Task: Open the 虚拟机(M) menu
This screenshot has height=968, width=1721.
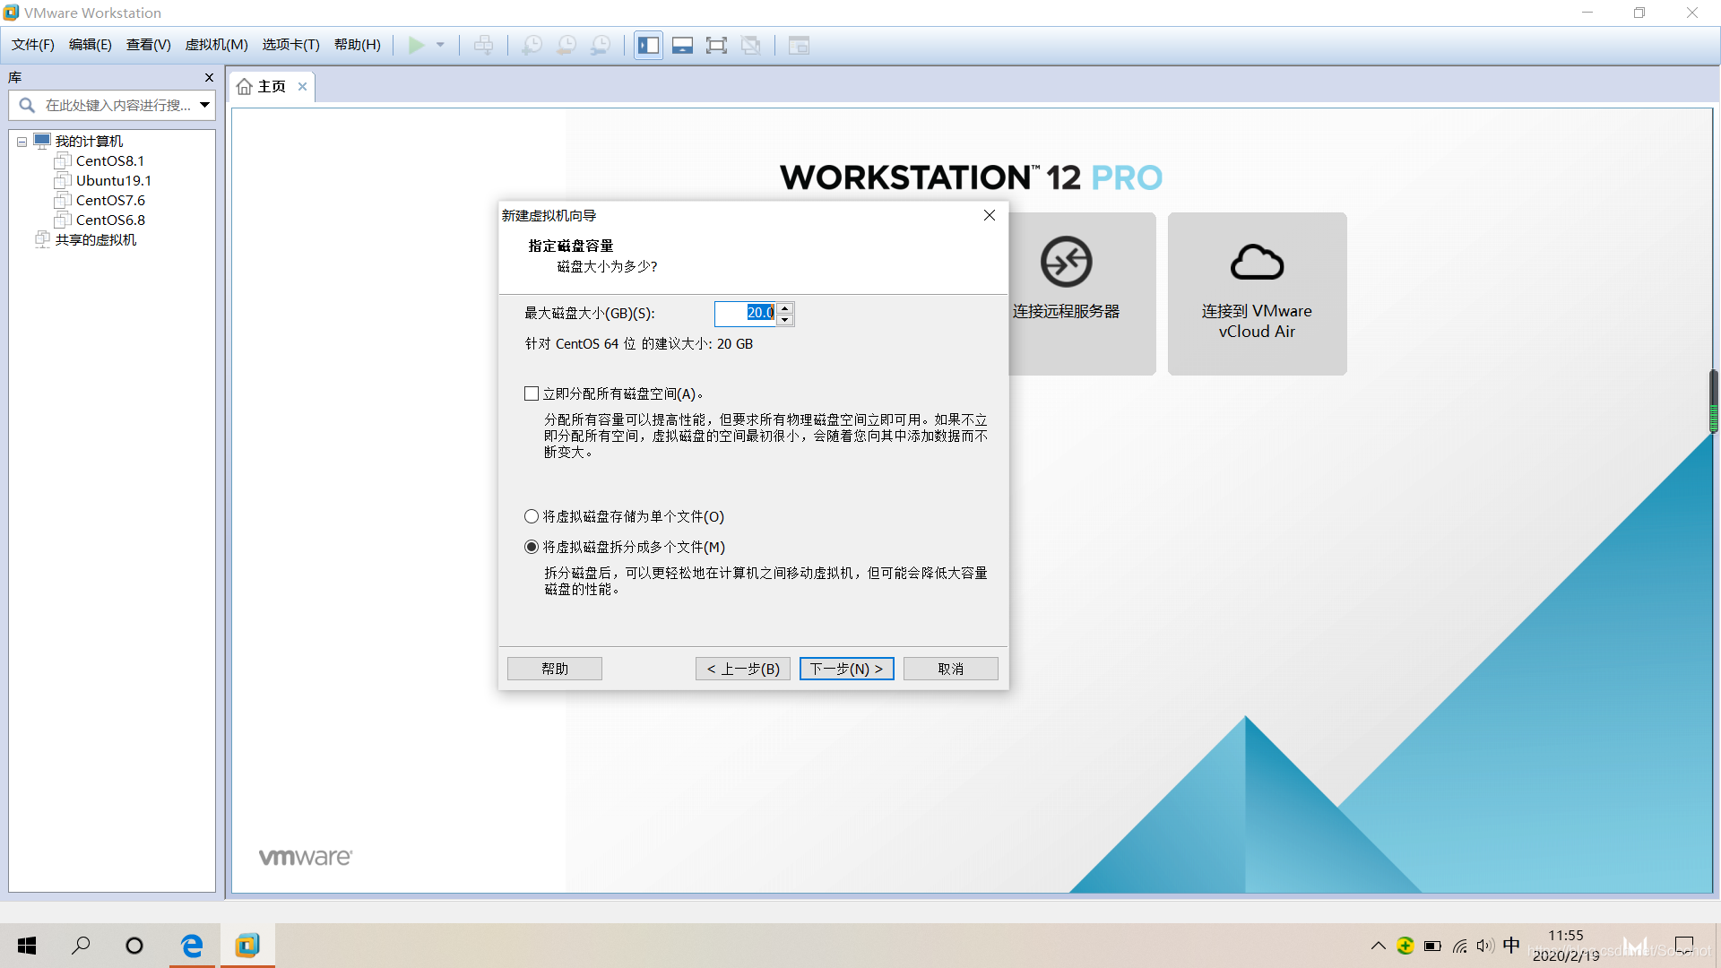Action: pyautogui.click(x=217, y=45)
